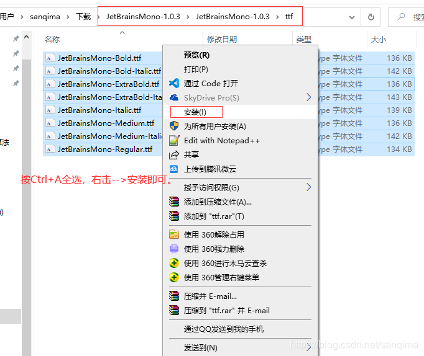Select file JetBrainsMono-Medium-Italic
The height and width of the screenshot is (356, 424).
110,136
